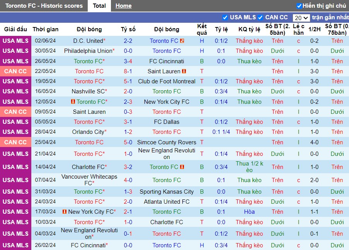This screenshot has height=250, width=349.
Task: Open Saint Lauren link in 09/05/24 row
Action: (x=89, y=112)
